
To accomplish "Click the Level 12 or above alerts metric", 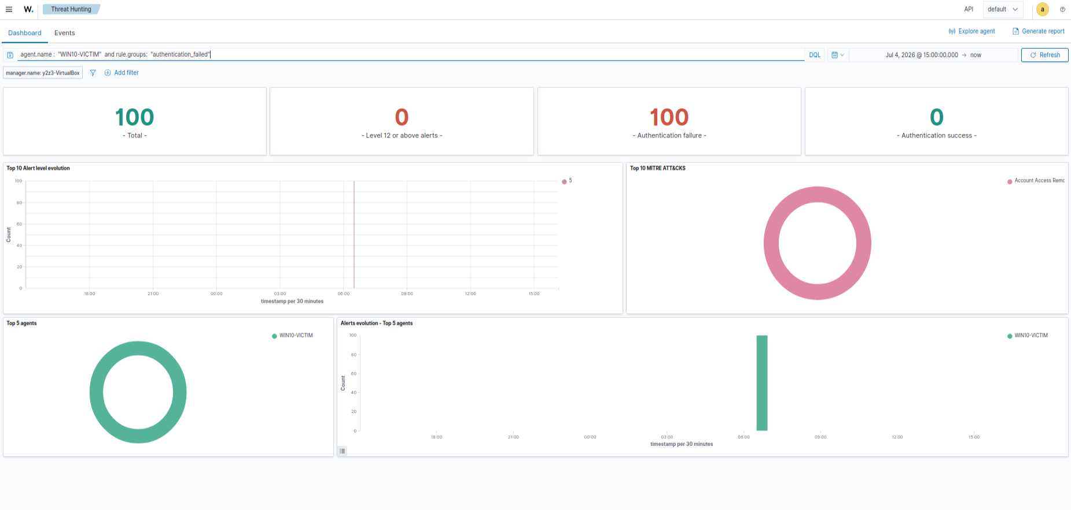I will tap(402, 122).
